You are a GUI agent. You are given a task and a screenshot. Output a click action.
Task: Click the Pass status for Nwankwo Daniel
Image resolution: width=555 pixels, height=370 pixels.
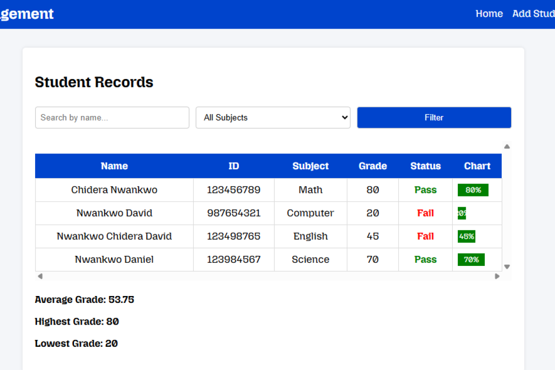(425, 259)
